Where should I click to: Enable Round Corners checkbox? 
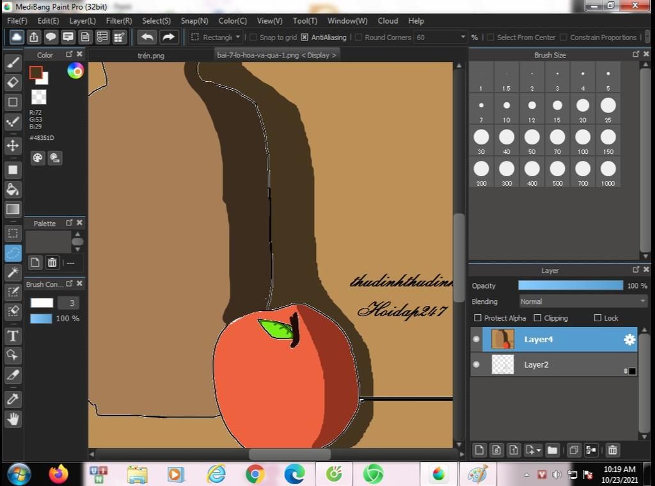[x=358, y=38]
